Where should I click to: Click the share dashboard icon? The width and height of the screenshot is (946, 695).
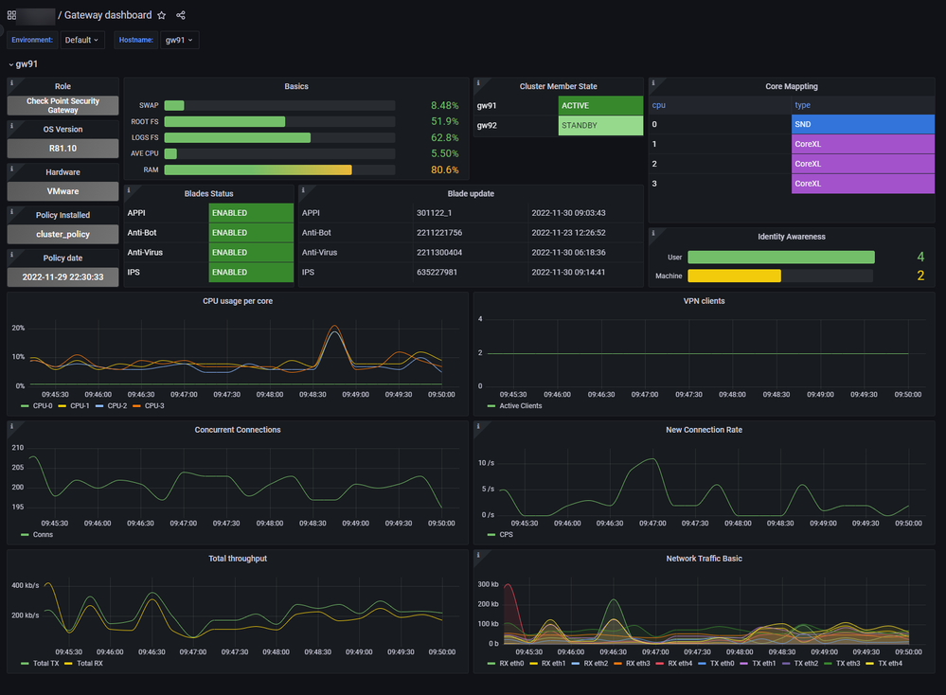tap(180, 15)
